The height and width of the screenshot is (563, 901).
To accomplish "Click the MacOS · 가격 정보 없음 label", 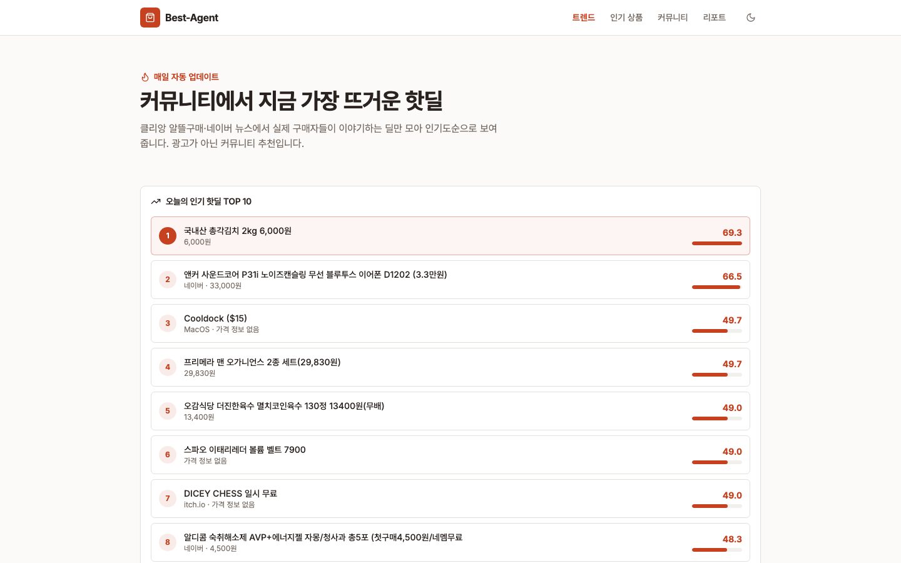I will (221, 330).
